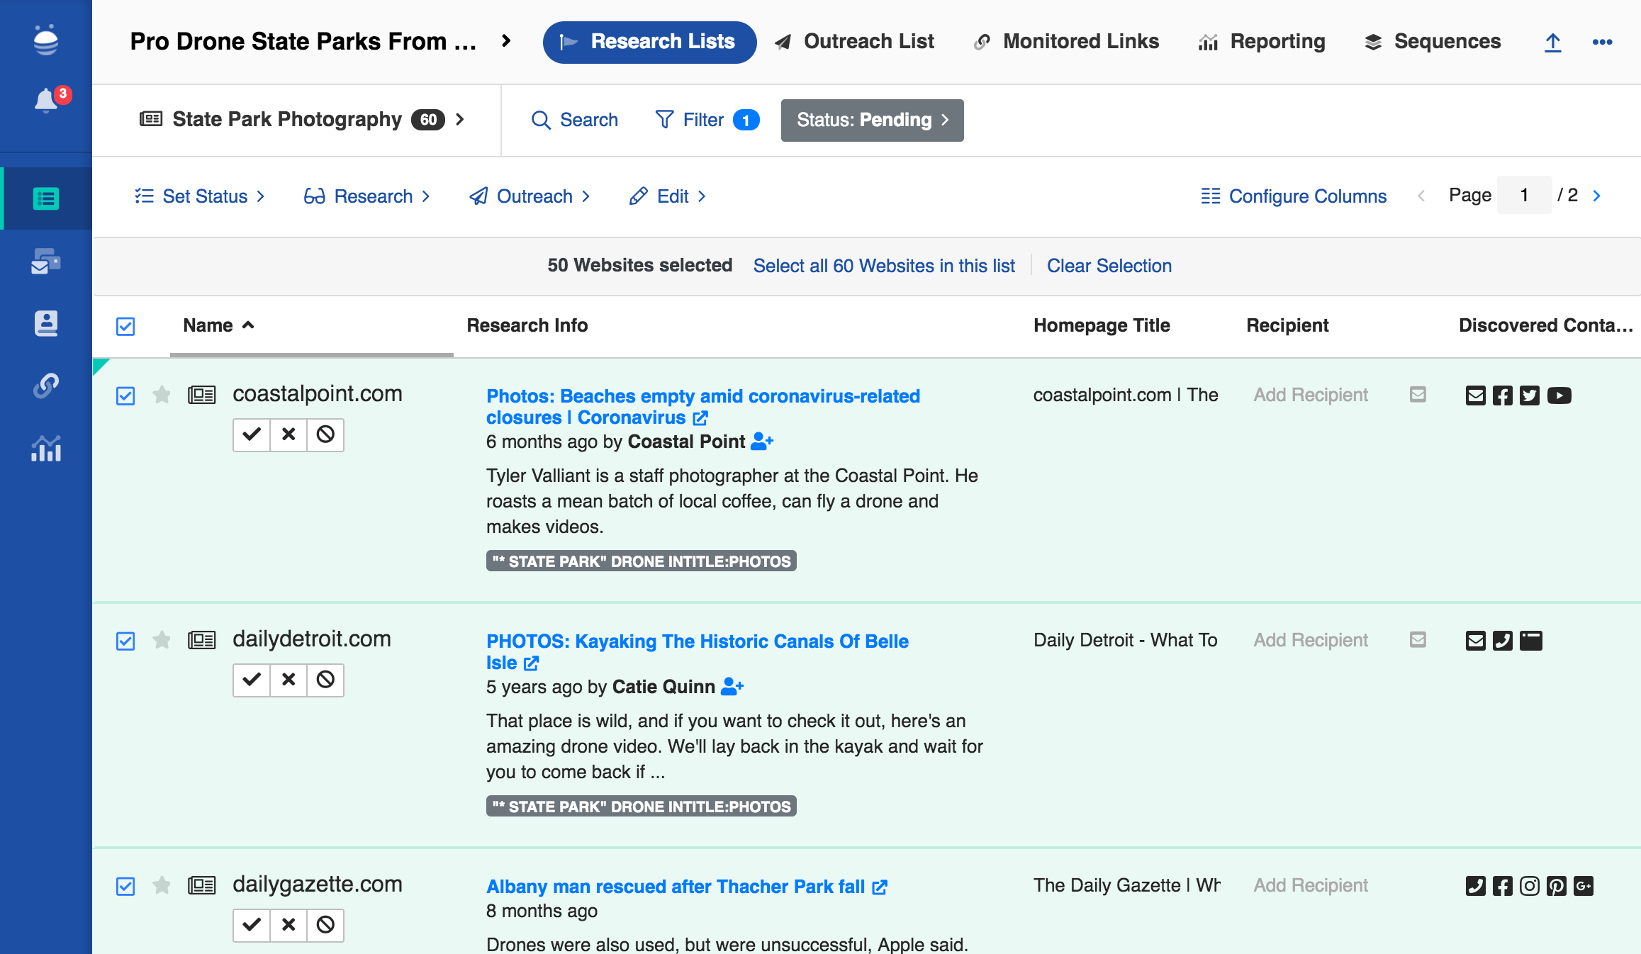The width and height of the screenshot is (1641, 954).
Task: Approve dailydetroit.com with the checkmark
Action: 252,680
